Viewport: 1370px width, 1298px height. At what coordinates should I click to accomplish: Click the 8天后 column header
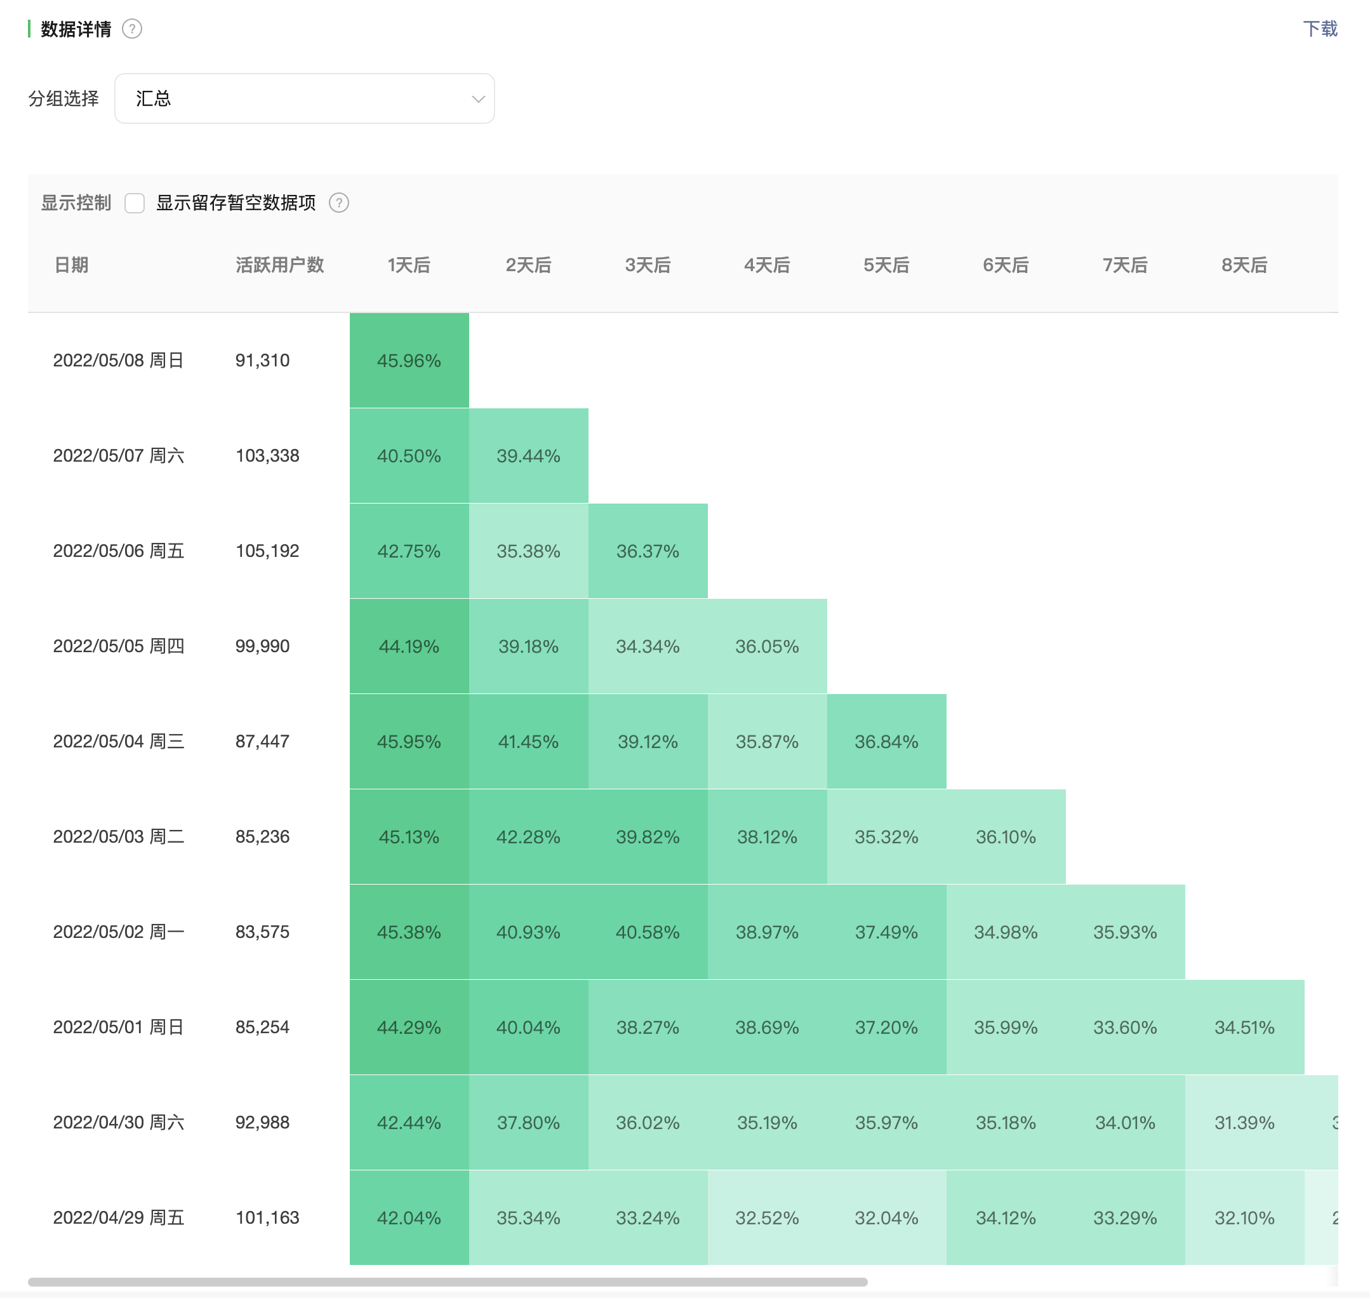[1244, 265]
